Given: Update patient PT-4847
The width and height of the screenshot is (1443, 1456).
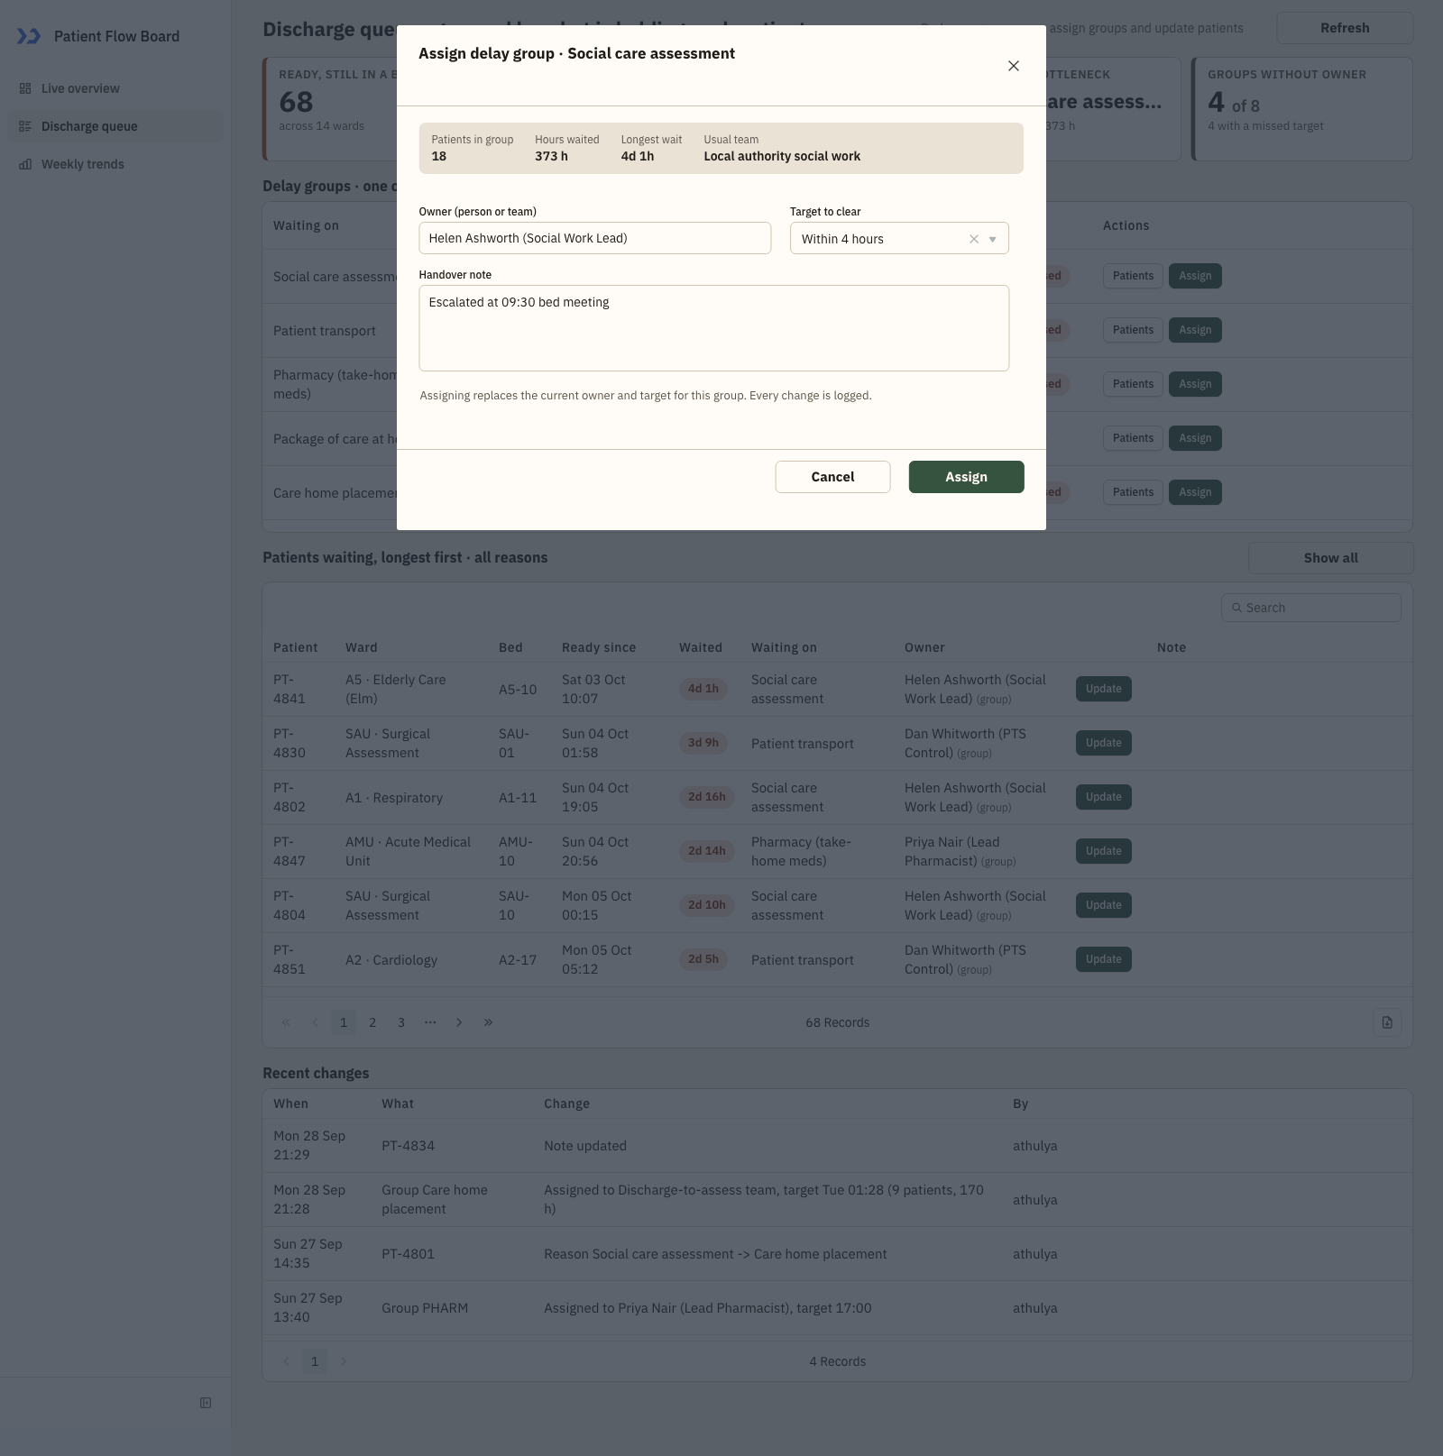Looking at the screenshot, I should point(1104,851).
